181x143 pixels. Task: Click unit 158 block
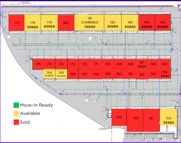coord(96,74)
